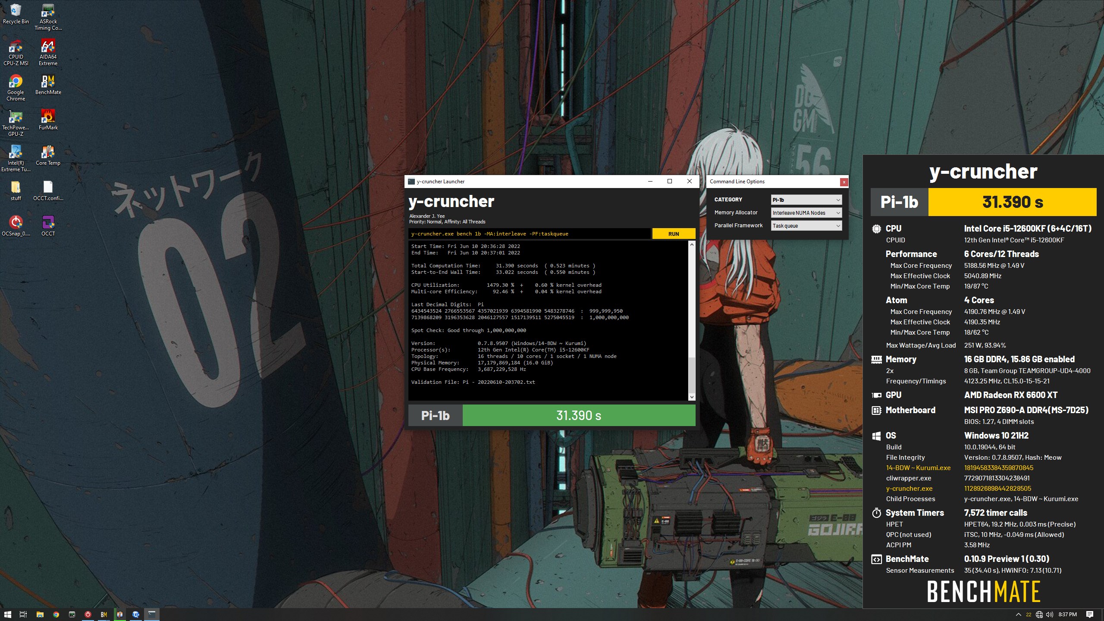
Task: Click the Max Wattage/Avg Load value
Action: (x=985, y=345)
